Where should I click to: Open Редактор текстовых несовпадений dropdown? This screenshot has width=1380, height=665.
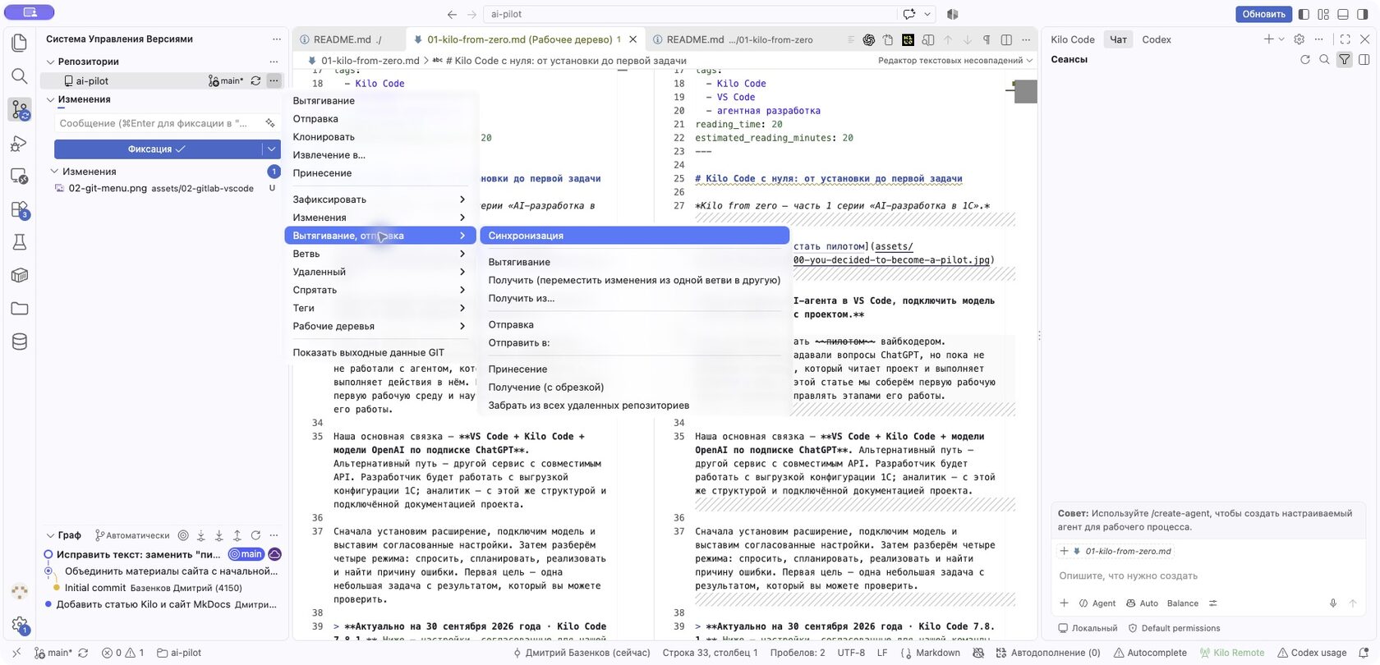(955, 61)
